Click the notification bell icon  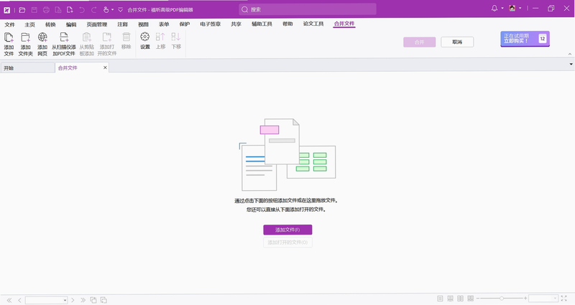coord(494,9)
